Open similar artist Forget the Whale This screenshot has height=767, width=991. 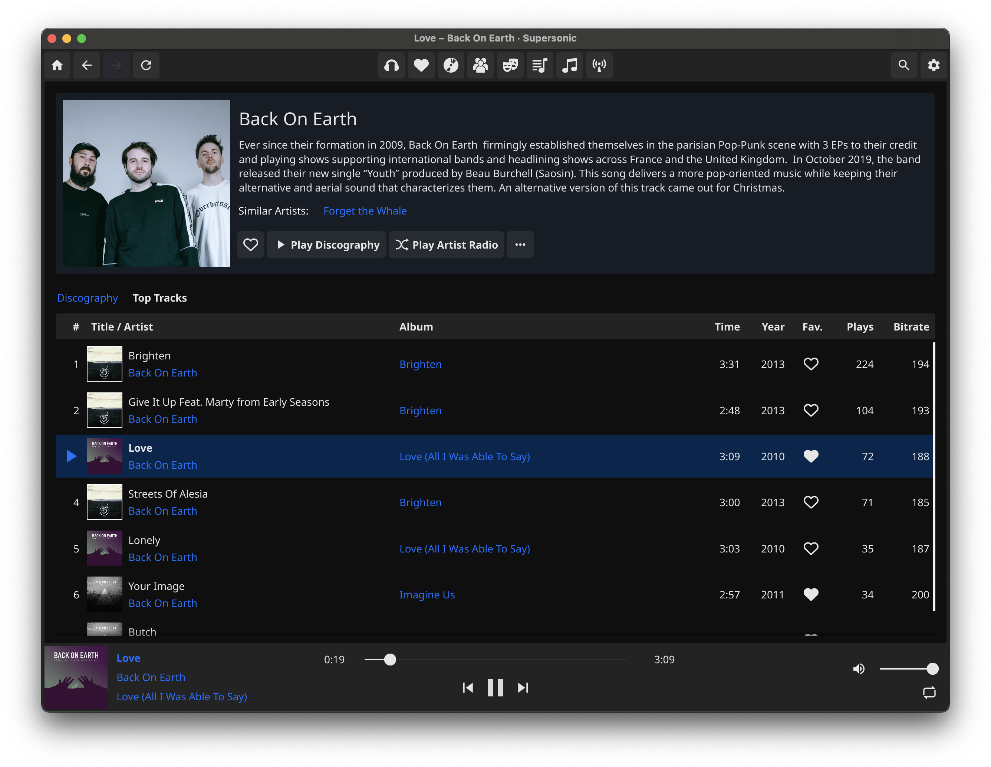tap(365, 211)
